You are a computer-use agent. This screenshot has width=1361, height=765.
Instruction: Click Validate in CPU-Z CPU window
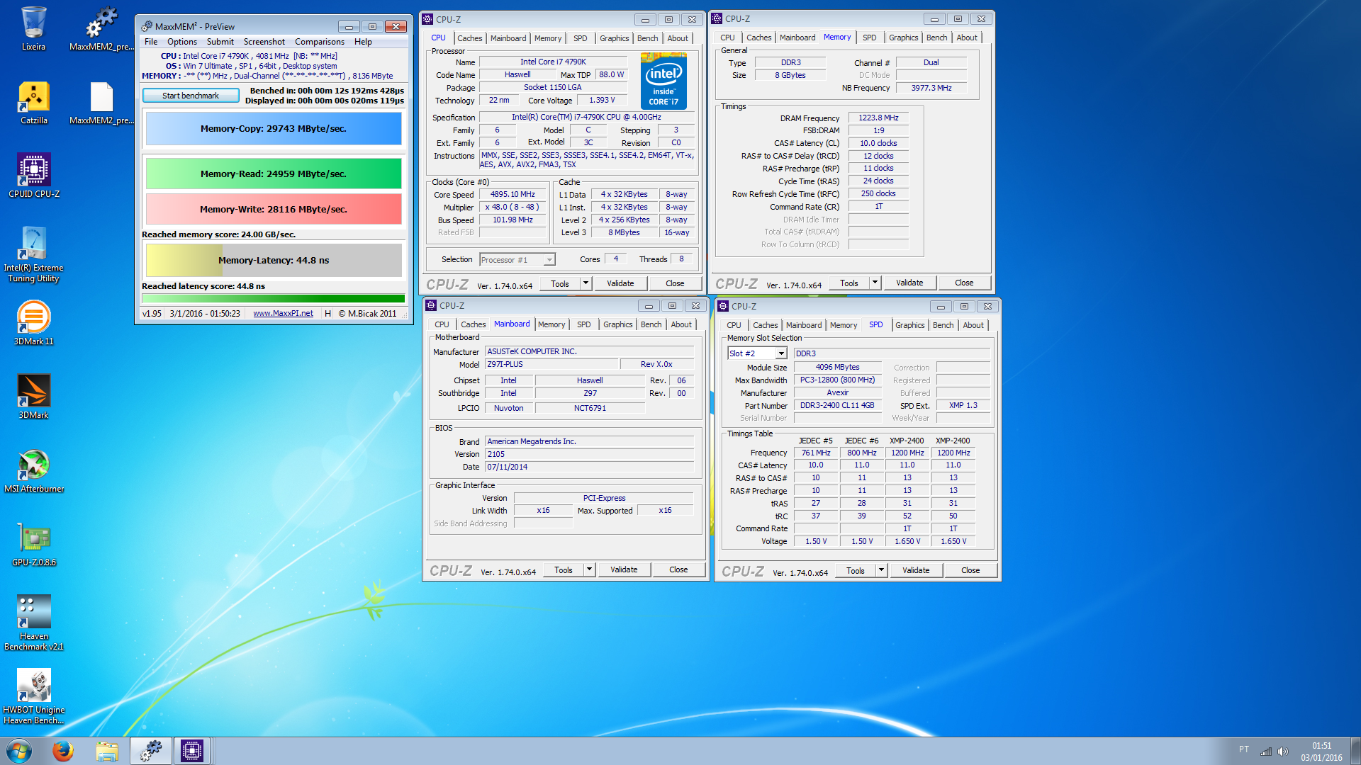point(620,283)
